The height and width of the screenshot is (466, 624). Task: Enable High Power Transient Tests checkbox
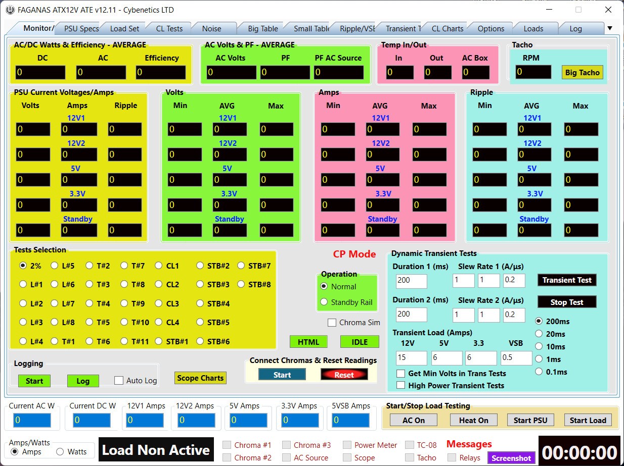[400, 385]
